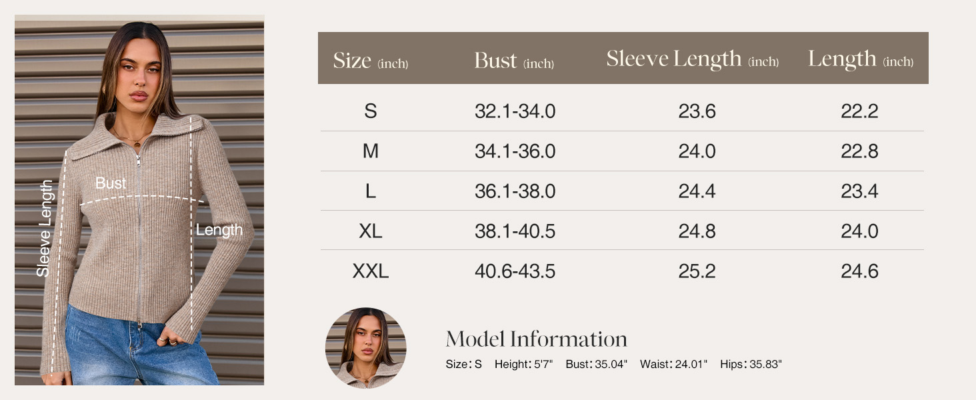Click the Model Information heading
The width and height of the screenshot is (976, 400).
coord(536,339)
